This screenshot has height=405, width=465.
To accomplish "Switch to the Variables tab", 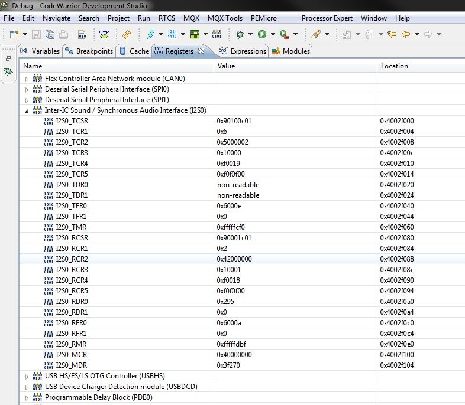I will (40, 51).
